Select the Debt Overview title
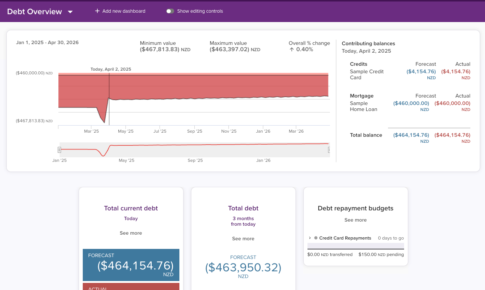485x290 pixels. (34, 12)
